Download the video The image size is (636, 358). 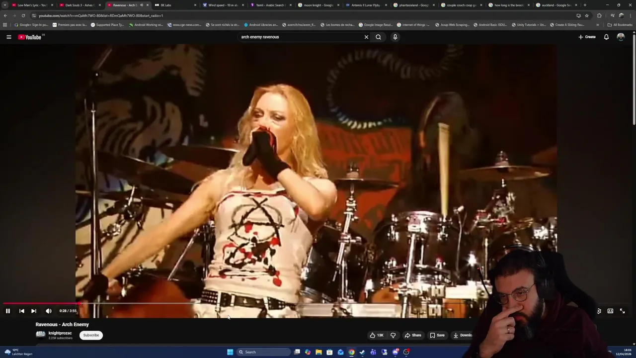coord(462,335)
